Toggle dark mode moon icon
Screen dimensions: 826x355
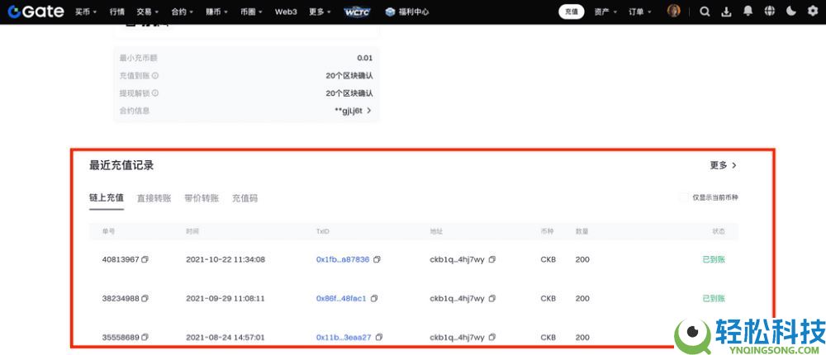[x=791, y=11]
